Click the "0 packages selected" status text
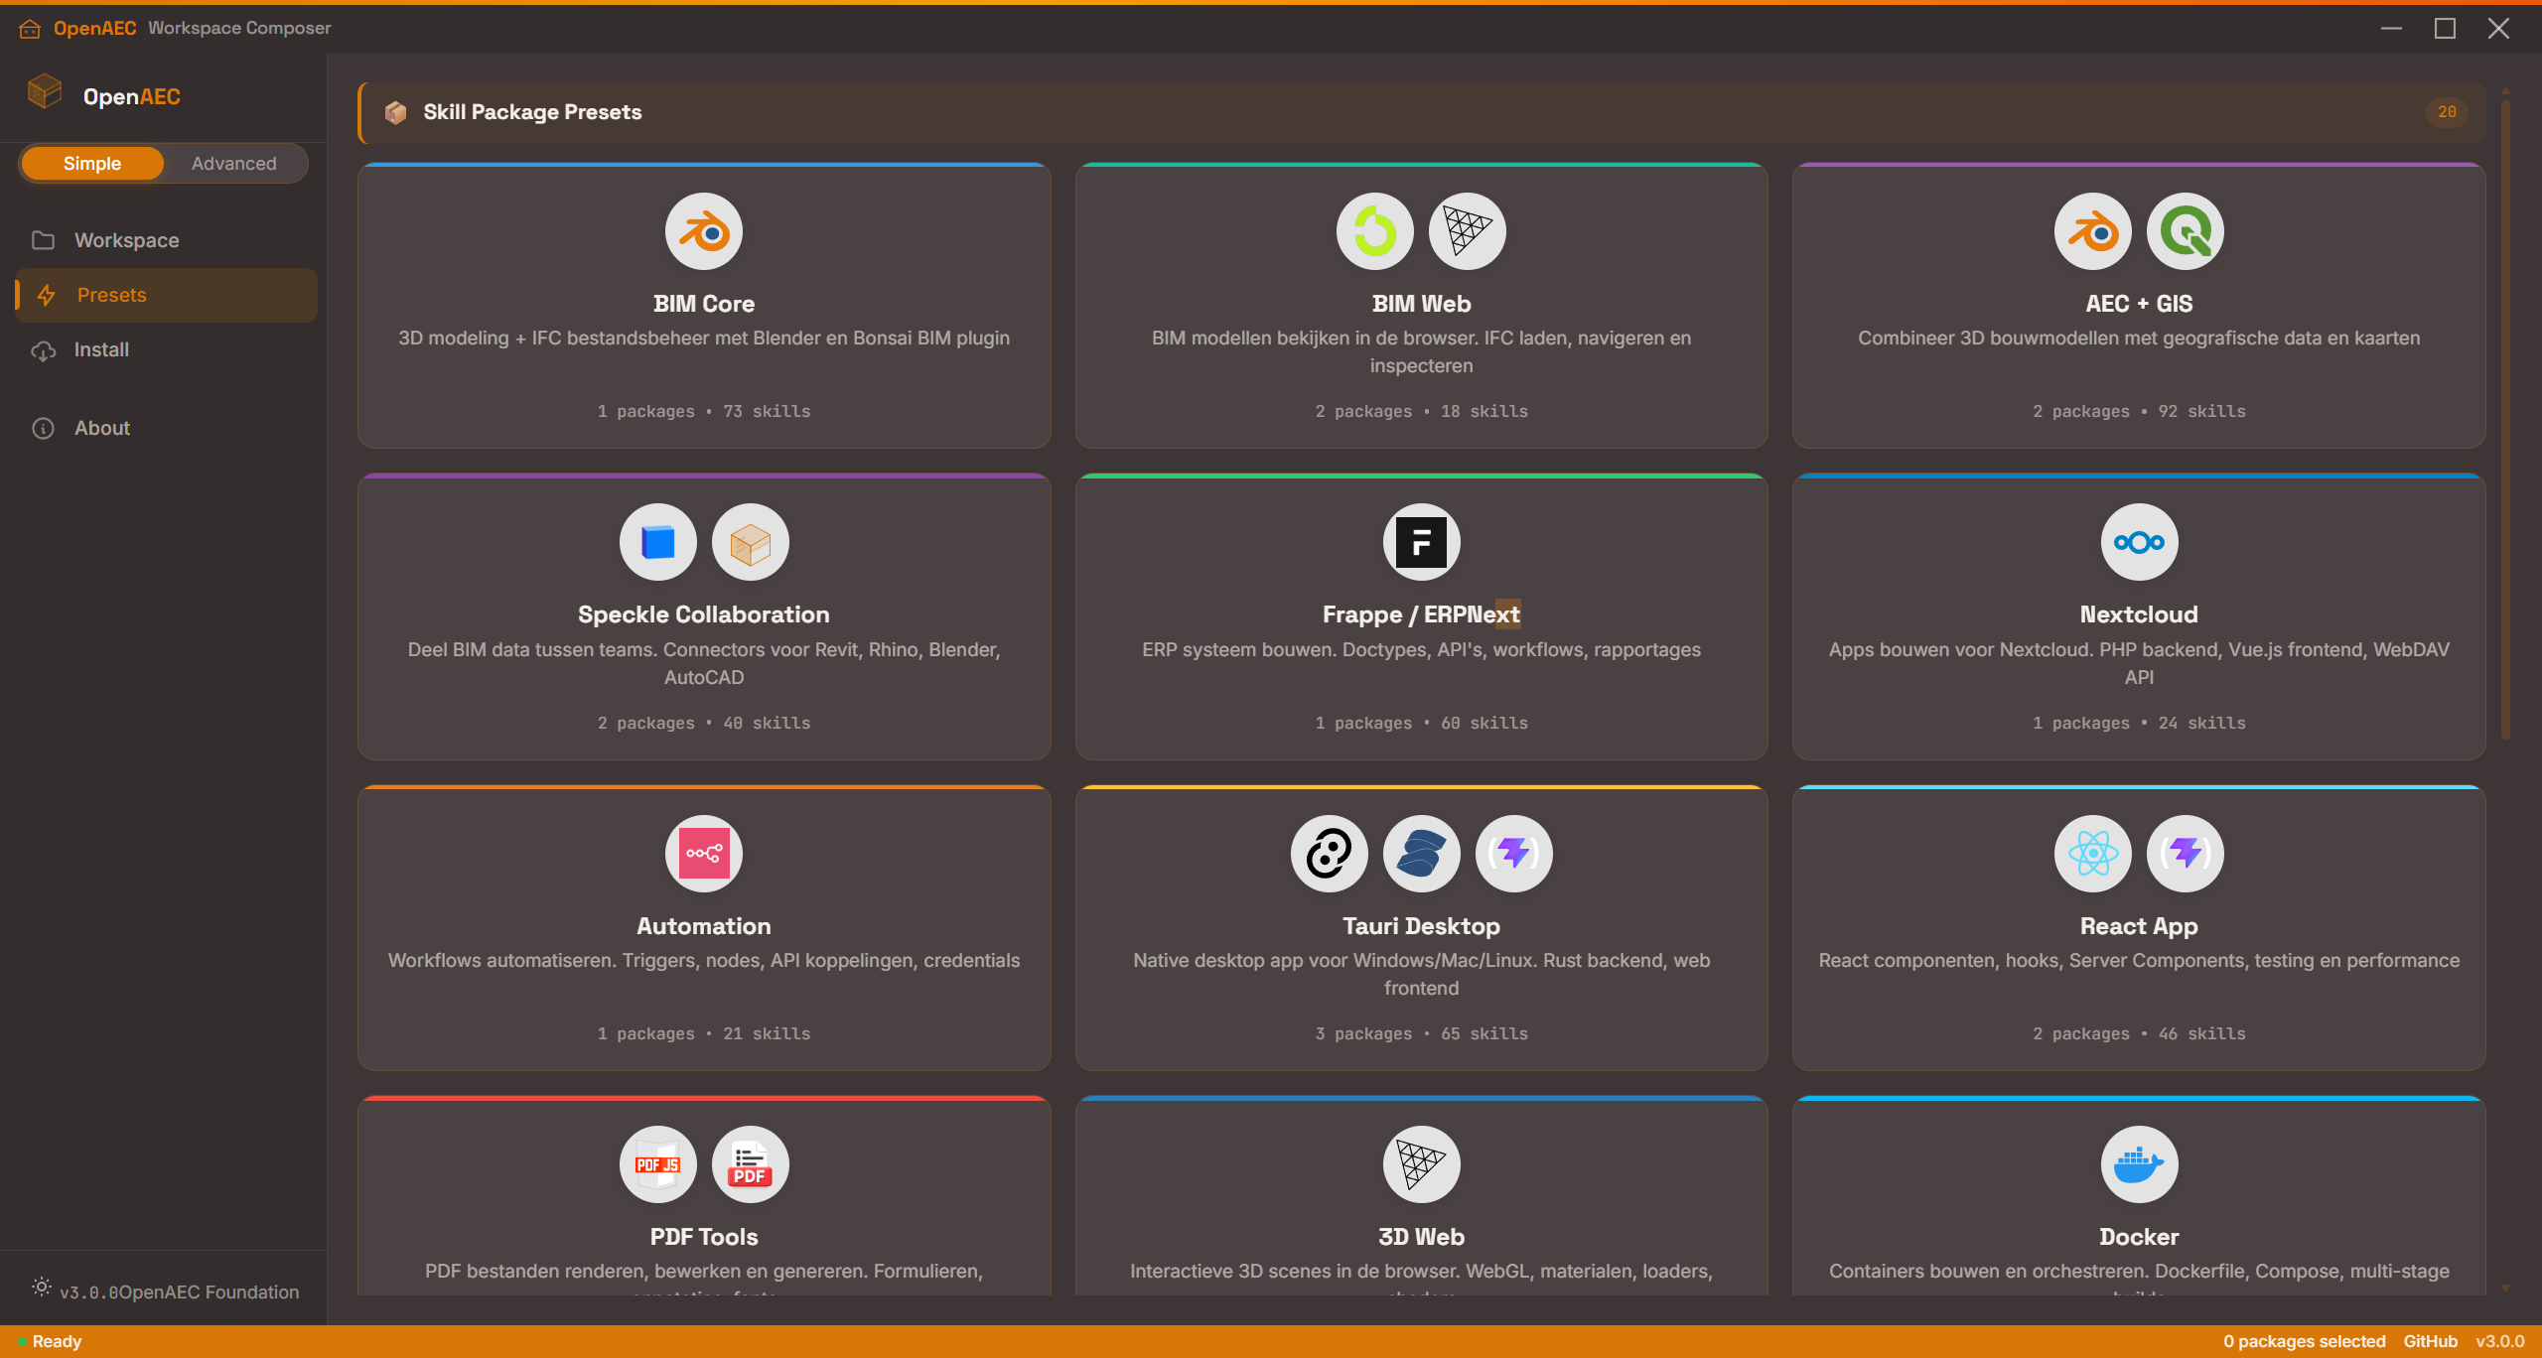Screen dimensions: 2542x1358 pos(2304,1341)
